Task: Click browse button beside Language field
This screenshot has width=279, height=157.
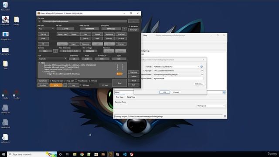Action: (202, 71)
